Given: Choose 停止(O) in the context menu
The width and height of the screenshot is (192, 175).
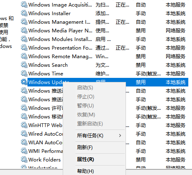Looking at the screenshot, I should click(x=86, y=97).
